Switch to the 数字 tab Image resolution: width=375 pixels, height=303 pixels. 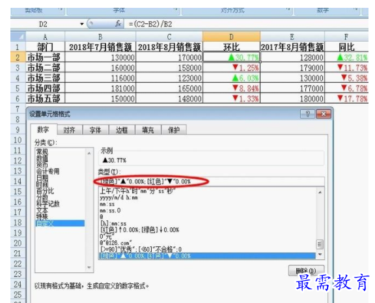pos(44,130)
